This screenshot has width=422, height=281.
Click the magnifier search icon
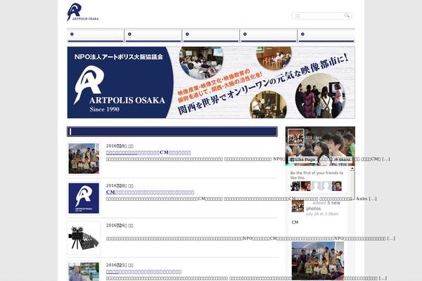pyautogui.click(x=347, y=15)
